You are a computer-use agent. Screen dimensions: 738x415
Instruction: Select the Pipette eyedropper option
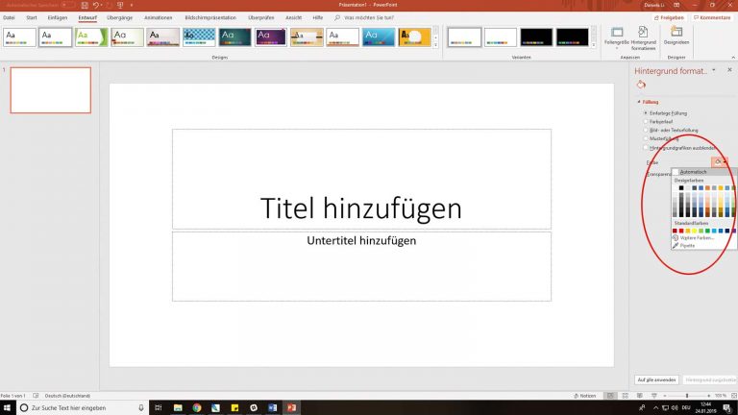688,245
